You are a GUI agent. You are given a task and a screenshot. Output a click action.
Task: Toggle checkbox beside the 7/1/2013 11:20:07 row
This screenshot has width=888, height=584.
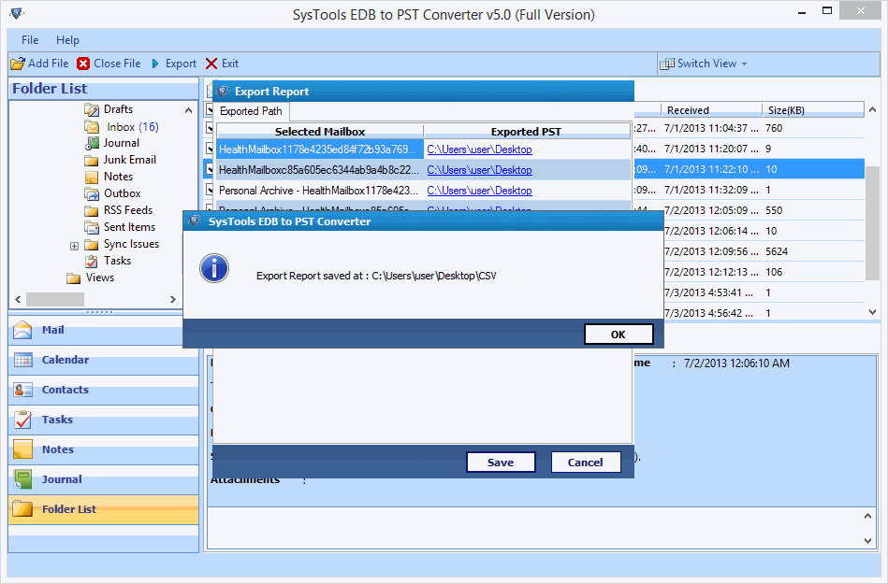[209, 149]
